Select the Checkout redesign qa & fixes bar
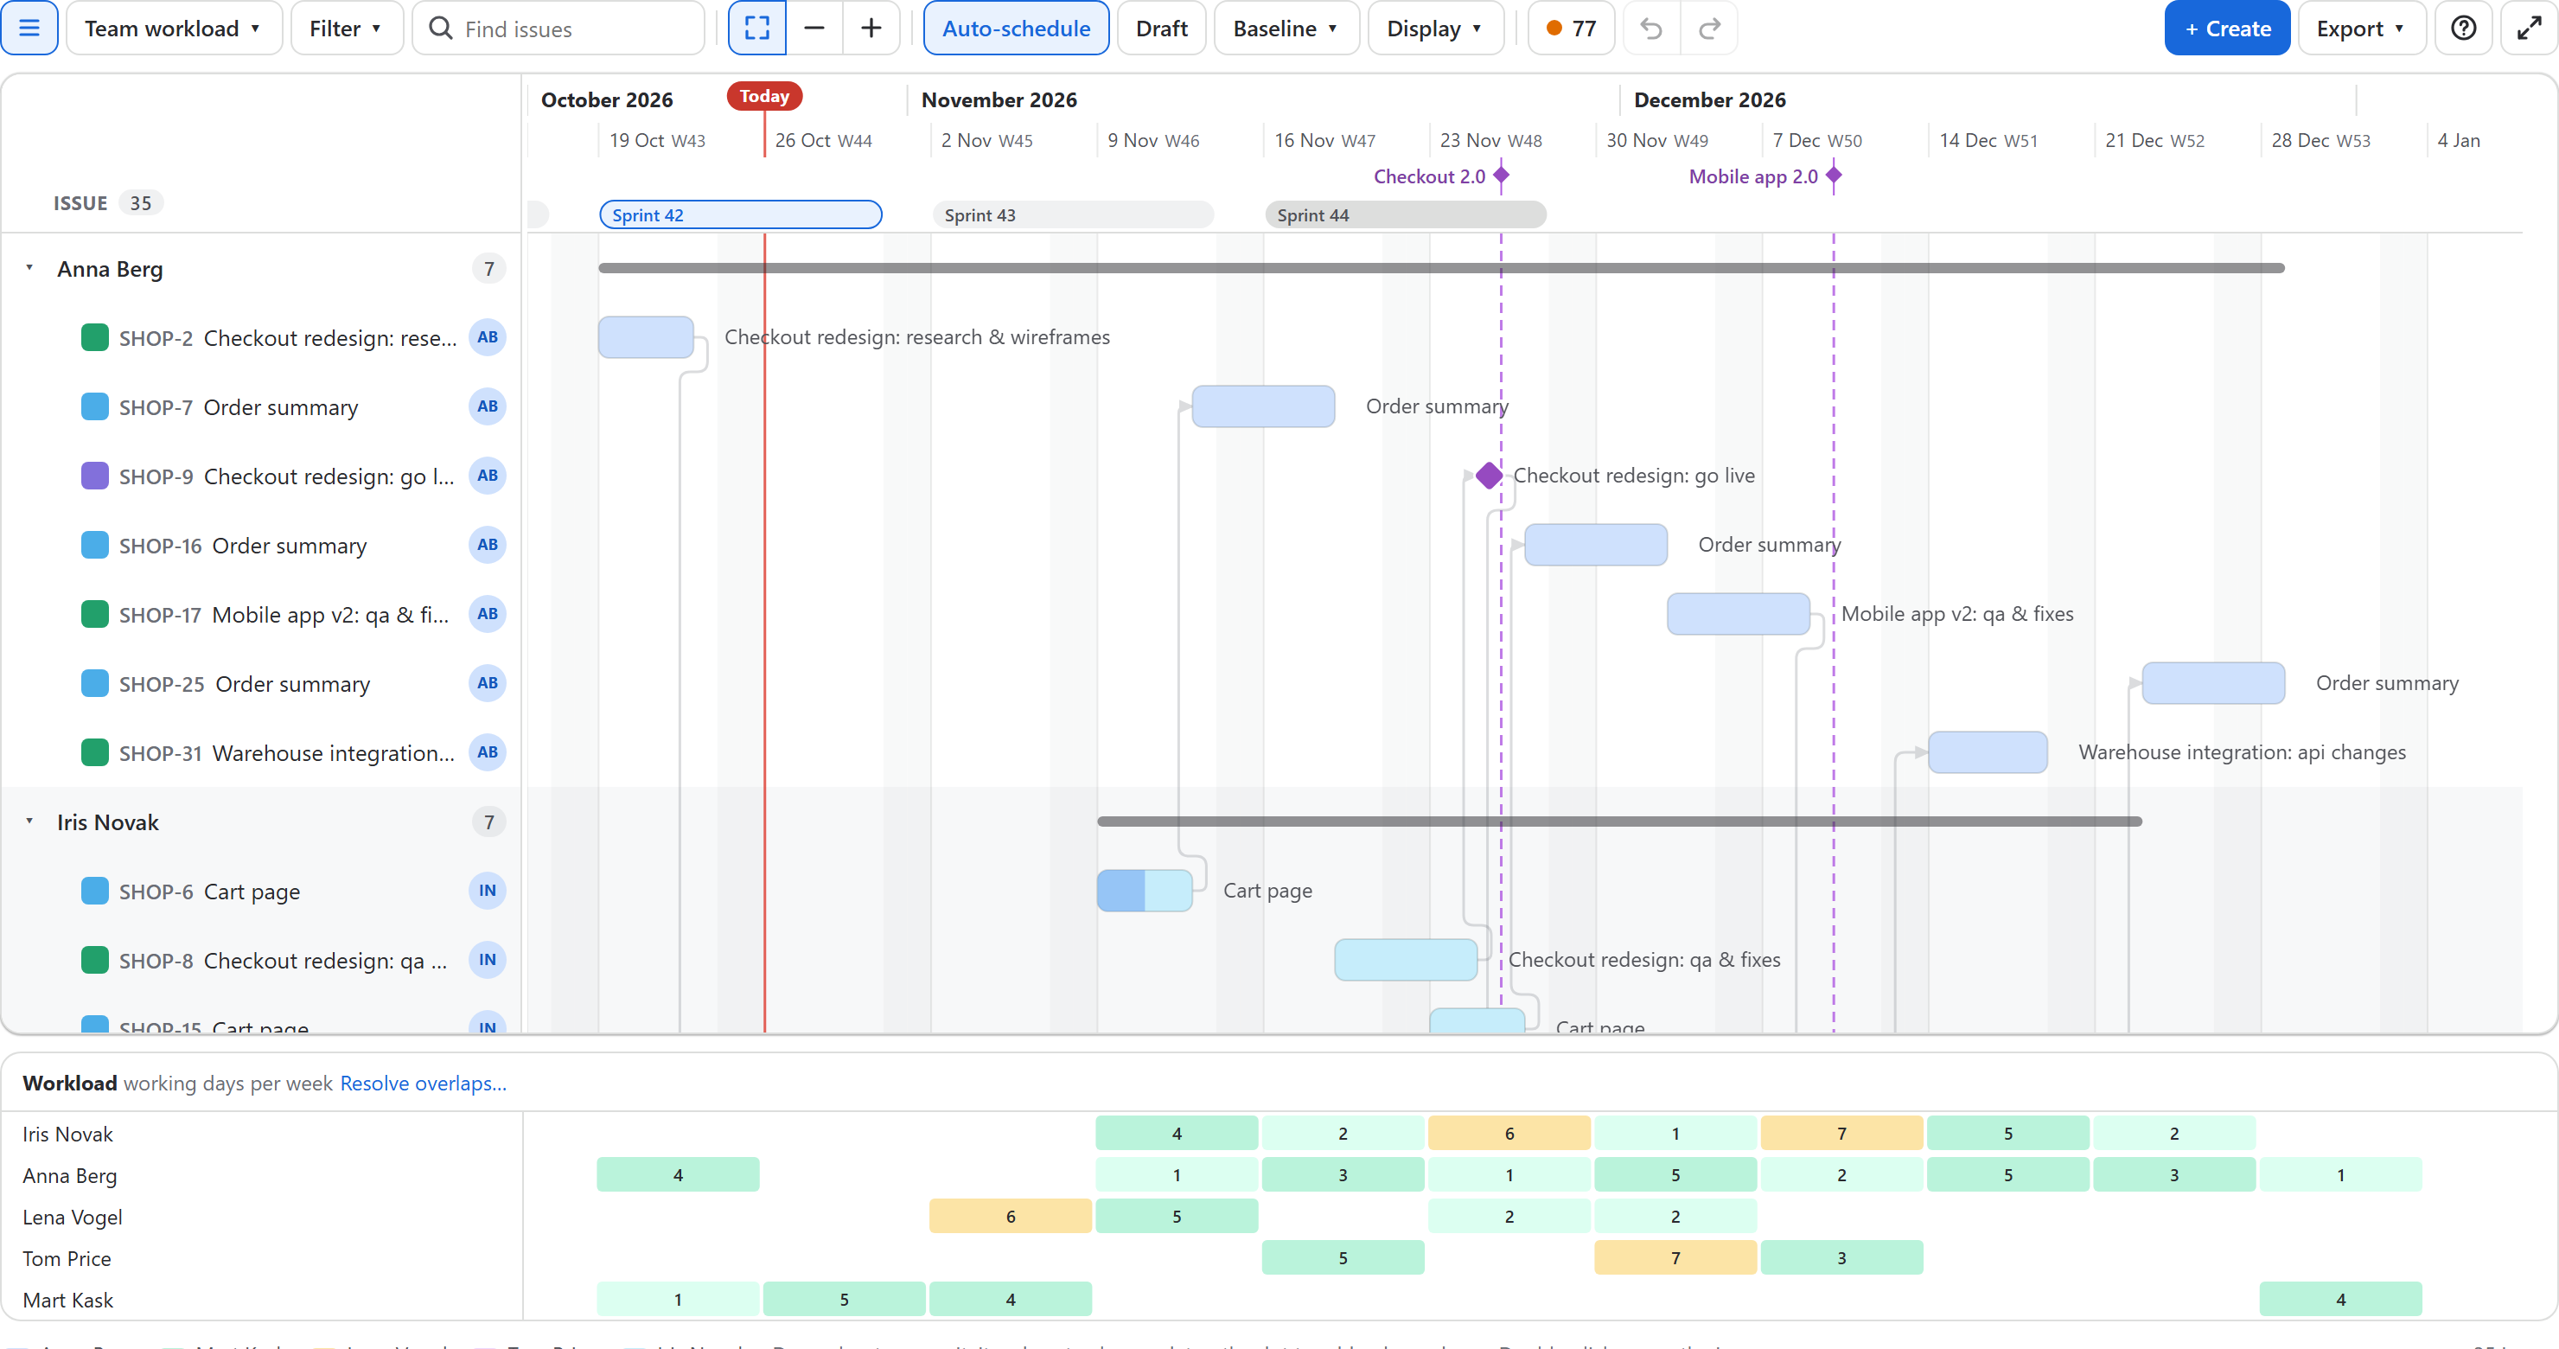2559x1349 pixels. pos(1406,961)
